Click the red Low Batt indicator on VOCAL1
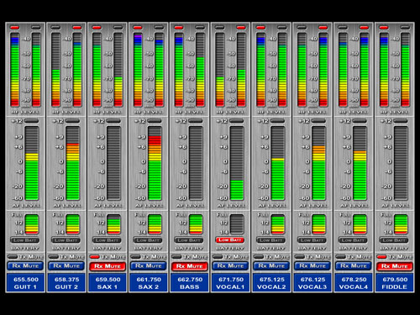420x315 pixels. coord(230,240)
